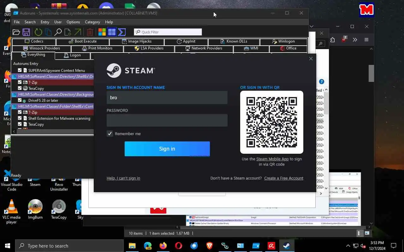Uncheck the DriveFS 28 or later entry

click(x=20, y=100)
